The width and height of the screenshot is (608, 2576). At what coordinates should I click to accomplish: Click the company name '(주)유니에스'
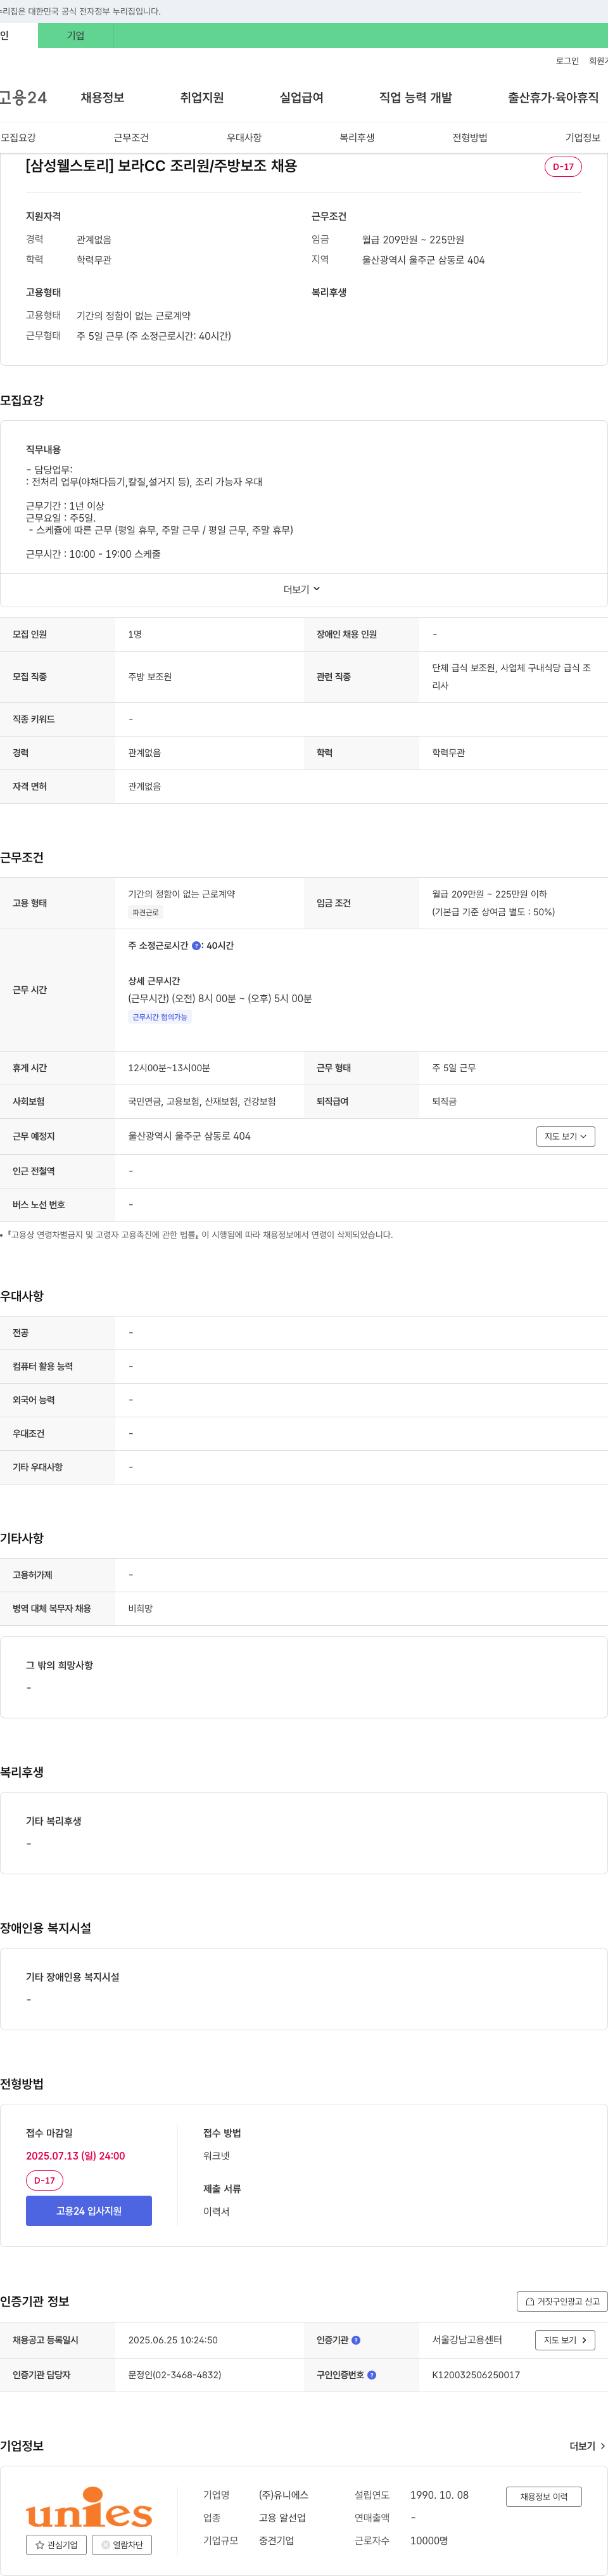(x=284, y=2495)
